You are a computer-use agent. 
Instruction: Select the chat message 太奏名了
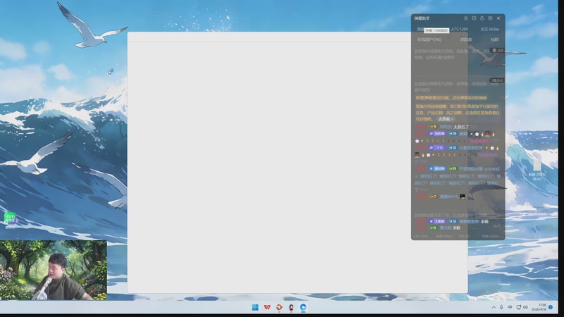[x=461, y=127]
